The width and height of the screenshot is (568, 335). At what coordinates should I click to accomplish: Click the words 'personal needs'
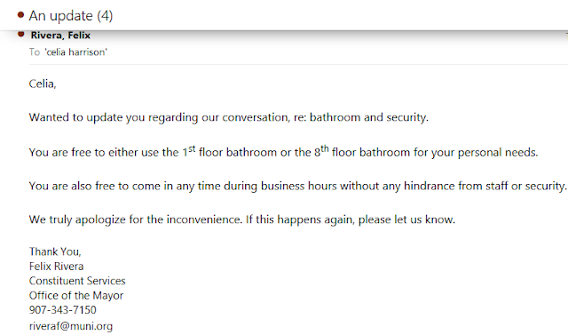click(498, 152)
